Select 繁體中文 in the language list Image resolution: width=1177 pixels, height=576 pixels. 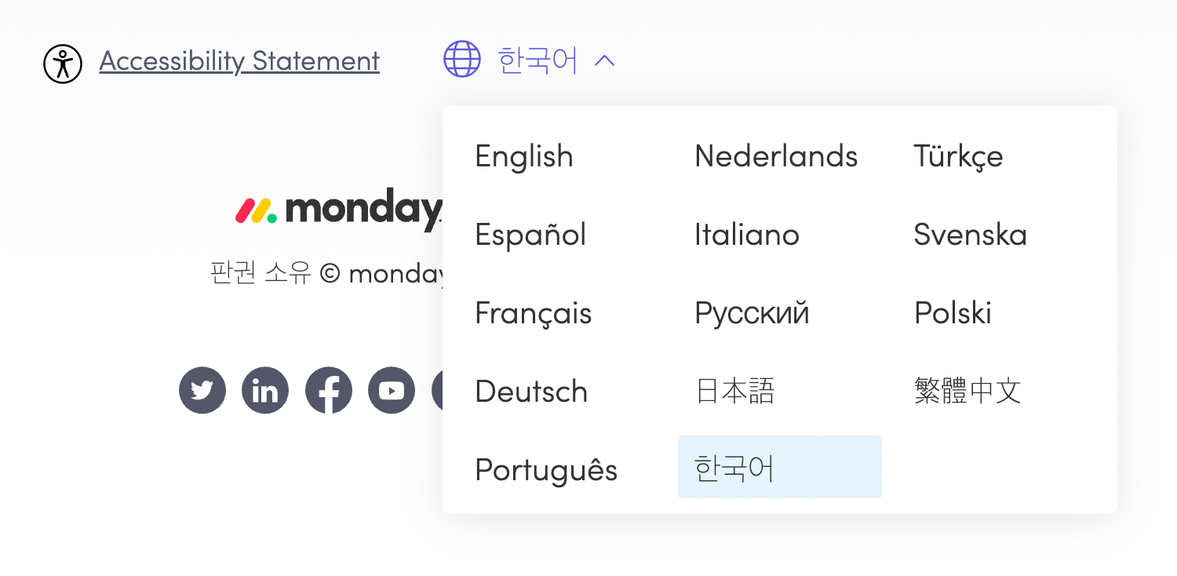click(967, 392)
